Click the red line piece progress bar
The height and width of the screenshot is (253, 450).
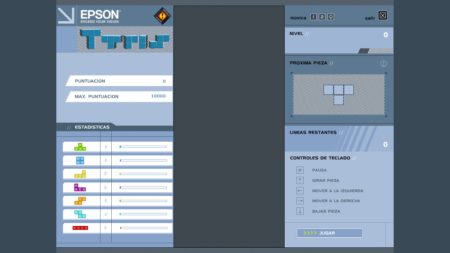144,228
